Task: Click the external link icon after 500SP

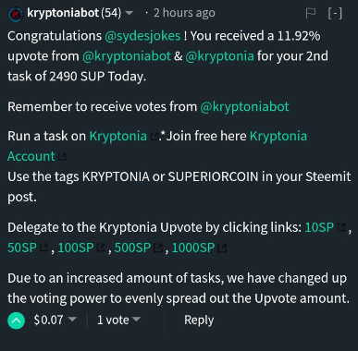Action: coord(158,248)
